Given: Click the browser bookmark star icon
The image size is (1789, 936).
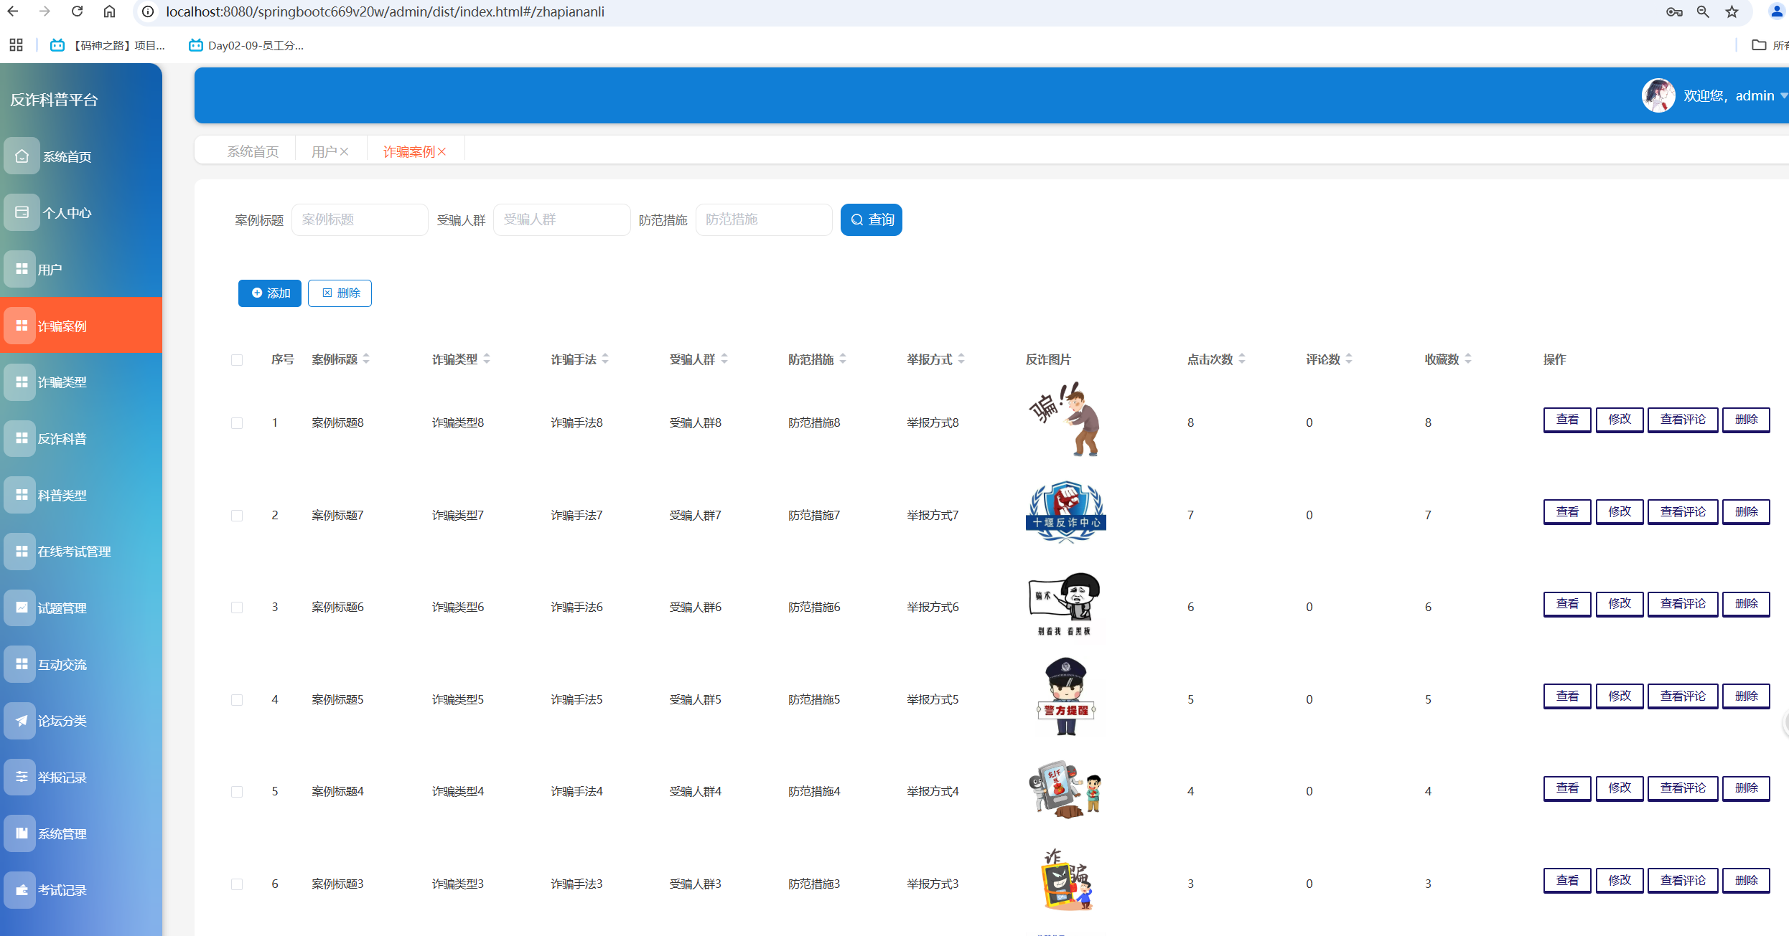Looking at the screenshot, I should click(x=1732, y=11).
